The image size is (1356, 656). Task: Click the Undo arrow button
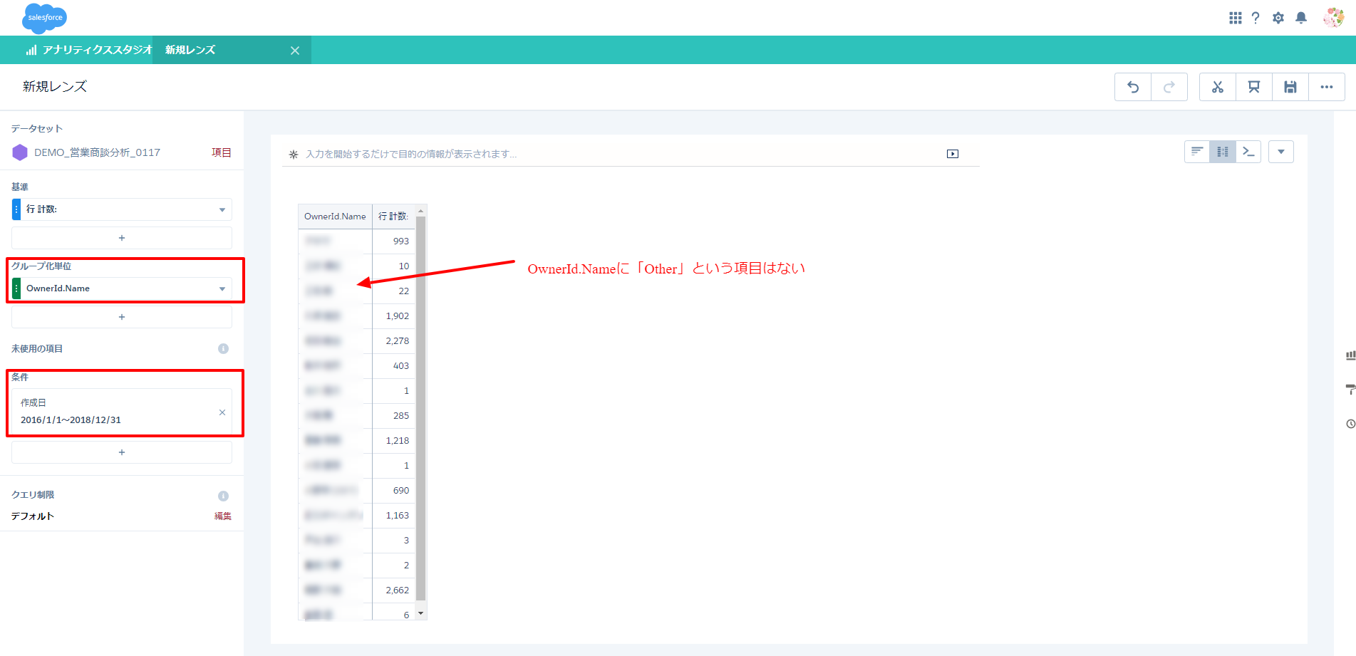point(1133,87)
